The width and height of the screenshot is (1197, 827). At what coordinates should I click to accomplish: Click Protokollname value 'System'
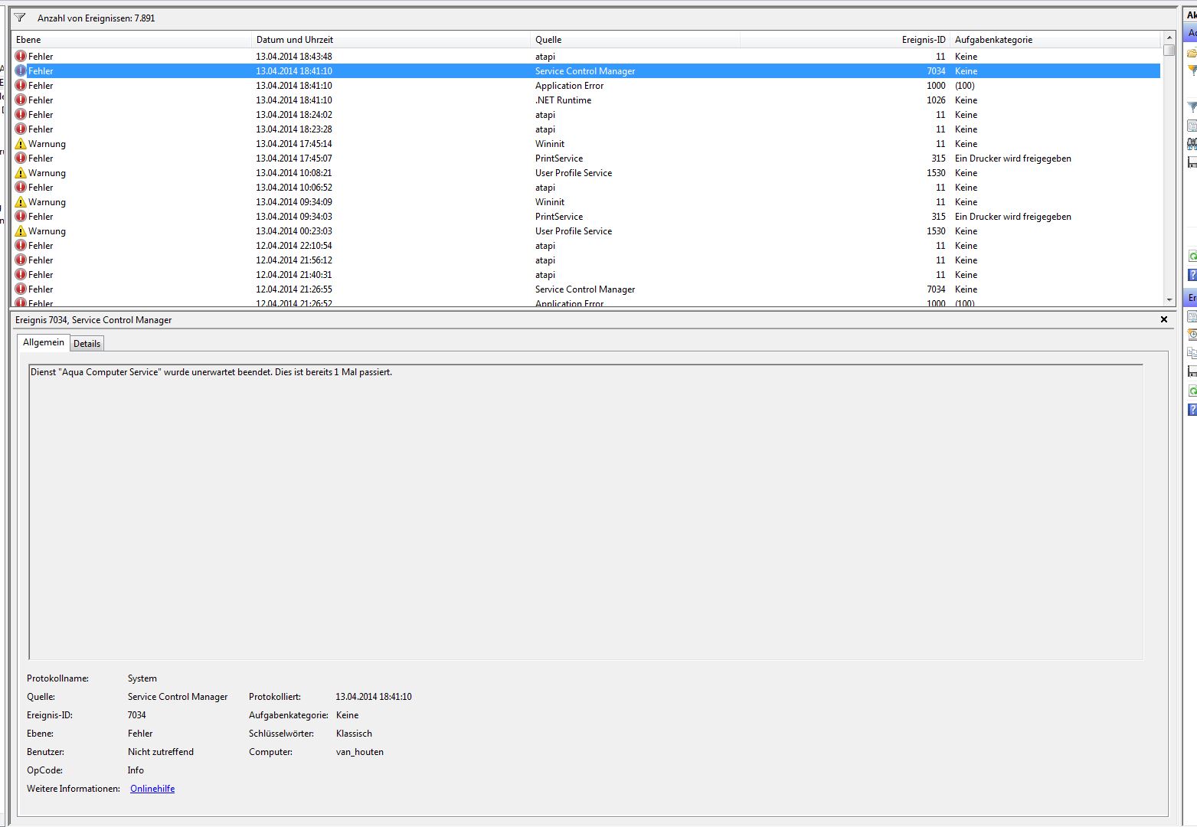pos(142,678)
